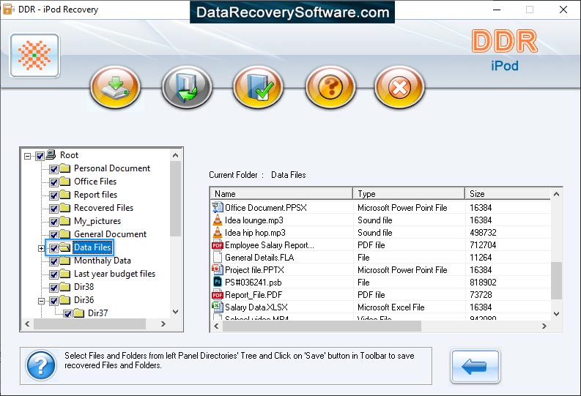Image resolution: width=581 pixels, height=396 pixels.
Task: Click the tree panel vertical scrollbar thumb
Action: click(176, 199)
